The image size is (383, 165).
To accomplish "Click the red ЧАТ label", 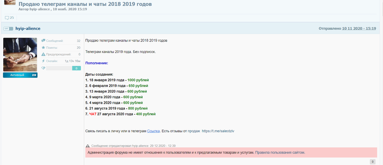I will tap(93, 114).
